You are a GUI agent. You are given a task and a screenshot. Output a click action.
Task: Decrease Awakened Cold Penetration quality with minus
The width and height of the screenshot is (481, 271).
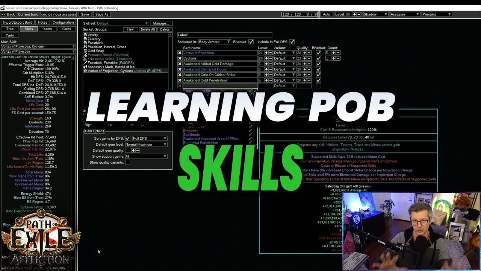(x=309, y=80)
